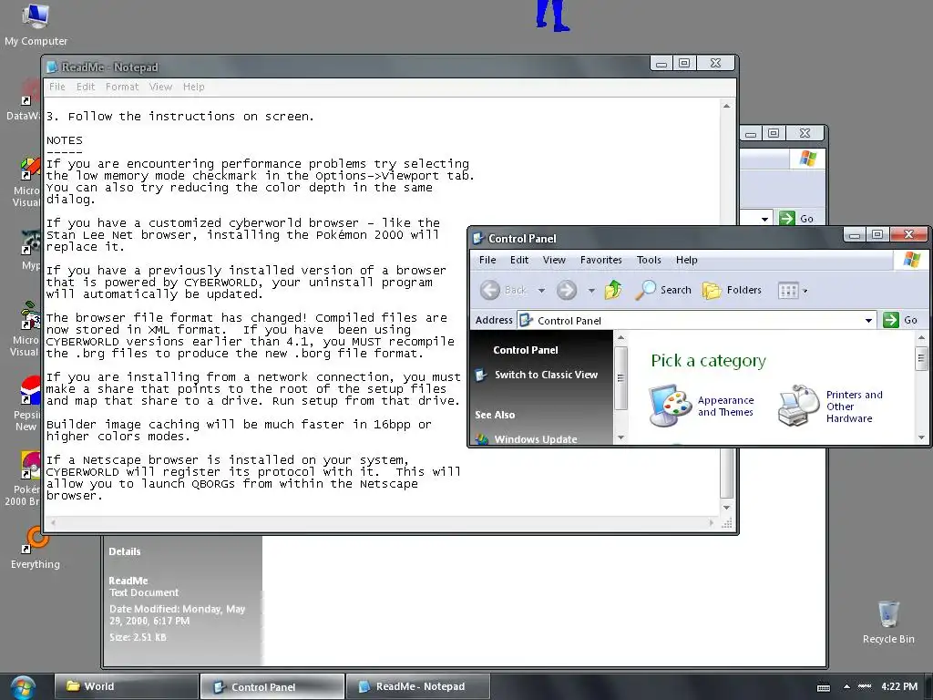Screen dimensions: 933x700
Task: Click Notepad horizontal scroll left arrow
Action: point(53,522)
